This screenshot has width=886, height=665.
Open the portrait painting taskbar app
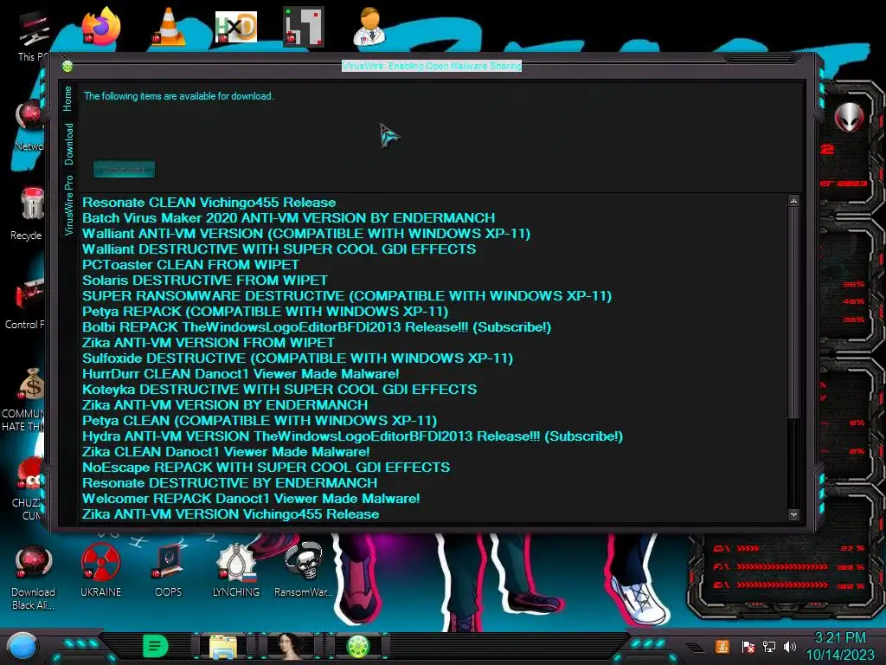(x=290, y=646)
